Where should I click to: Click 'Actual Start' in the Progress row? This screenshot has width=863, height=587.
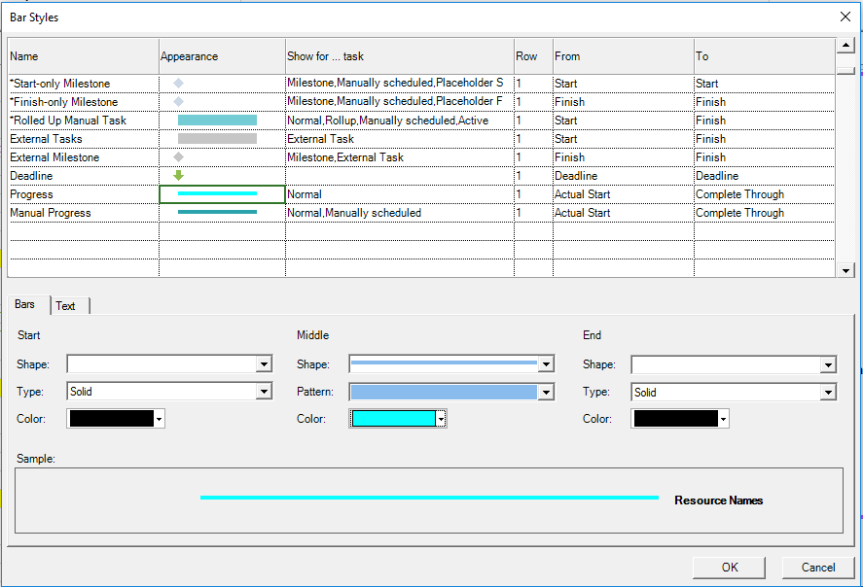[623, 194]
